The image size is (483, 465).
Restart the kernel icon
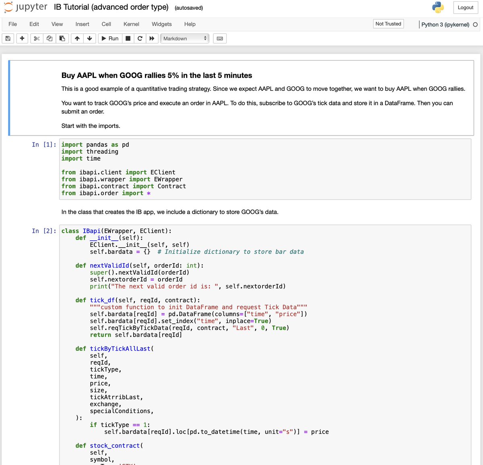pos(140,38)
